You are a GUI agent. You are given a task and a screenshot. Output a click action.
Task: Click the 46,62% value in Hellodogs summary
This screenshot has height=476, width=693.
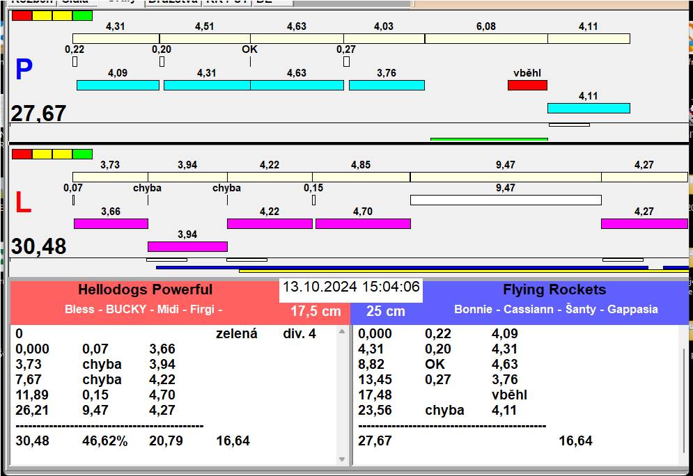[104, 441]
